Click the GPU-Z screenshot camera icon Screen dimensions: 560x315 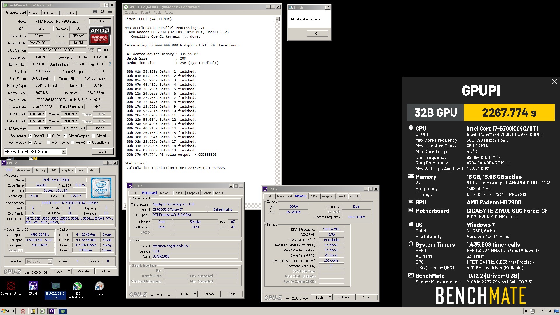(x=95, y=12)
